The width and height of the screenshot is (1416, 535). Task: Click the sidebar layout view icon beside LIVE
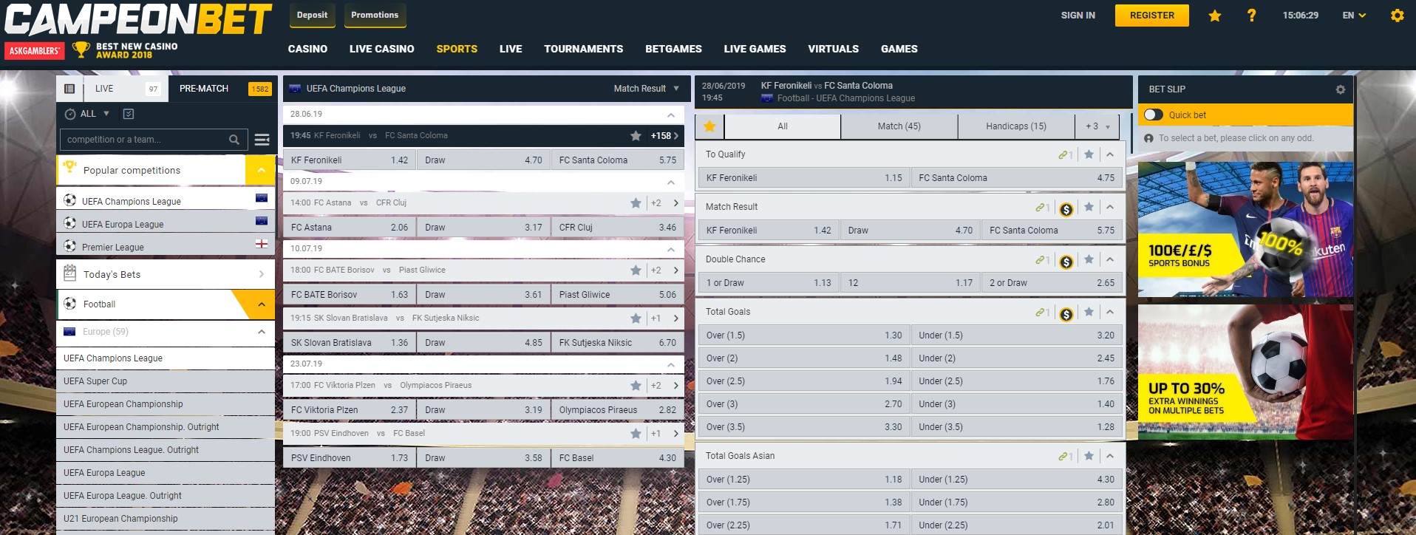pyautogui.click(x=69, y=89)
